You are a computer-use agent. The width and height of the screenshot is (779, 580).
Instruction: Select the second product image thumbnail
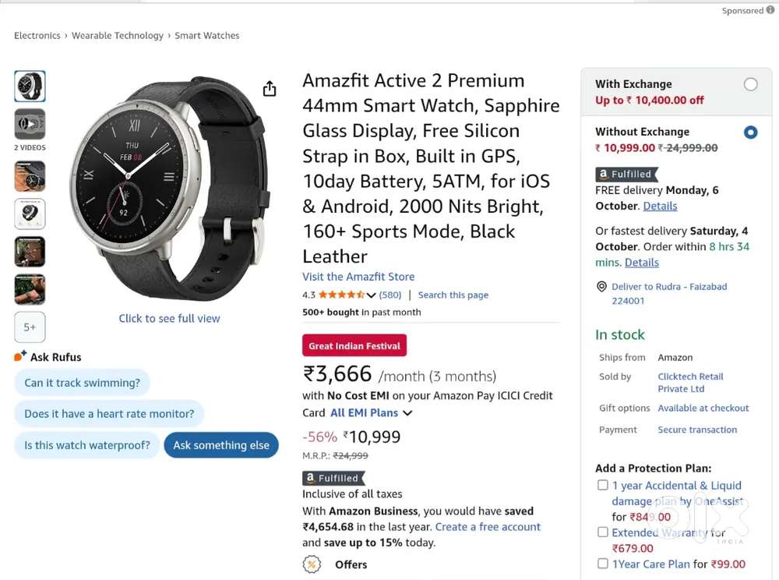click(29, 175)
